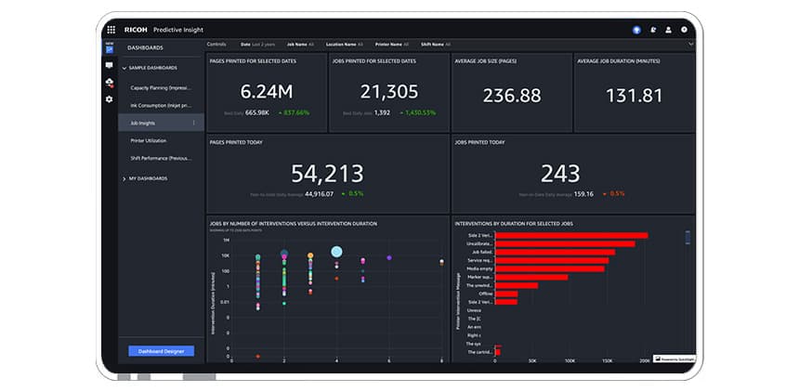Image resolution: width=799 pixels, height=392 pixels.
Task: Click the cloud alert sidebar icon
Action: [109, 83]
